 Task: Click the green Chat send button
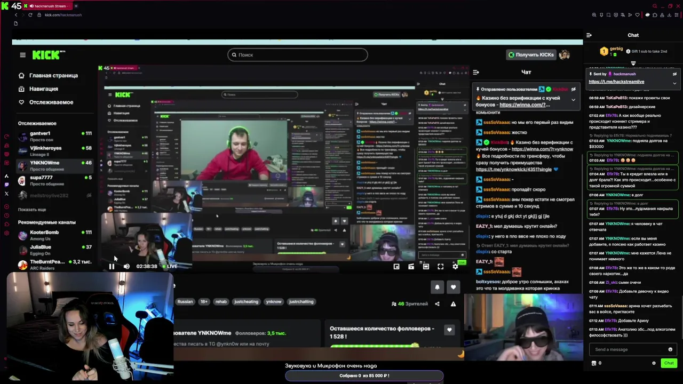tap(669, 363)
